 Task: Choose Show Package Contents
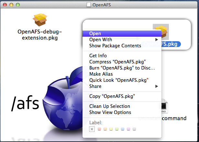click(122, 46)
